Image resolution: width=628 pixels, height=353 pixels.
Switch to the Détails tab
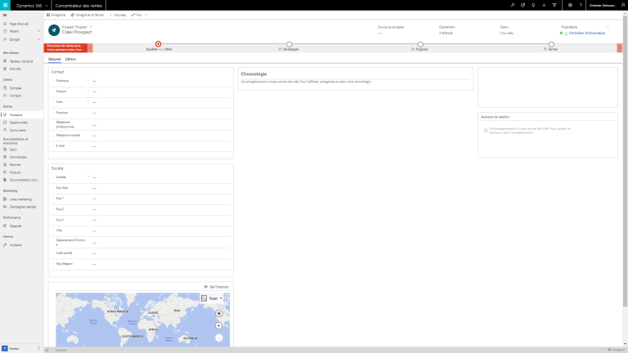click(70, 60)
